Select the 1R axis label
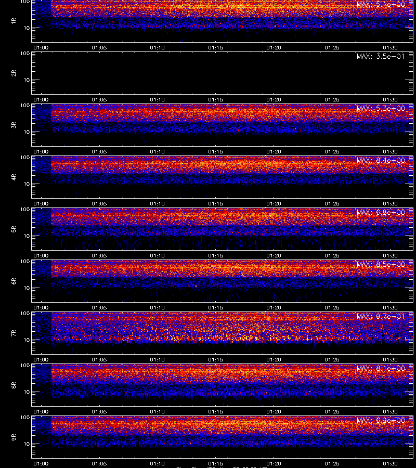 (x=14, y=21)
